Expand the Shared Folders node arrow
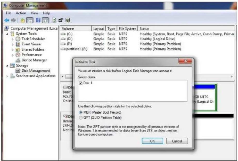Viewport: 238px width, 161px height. [13, 50]
